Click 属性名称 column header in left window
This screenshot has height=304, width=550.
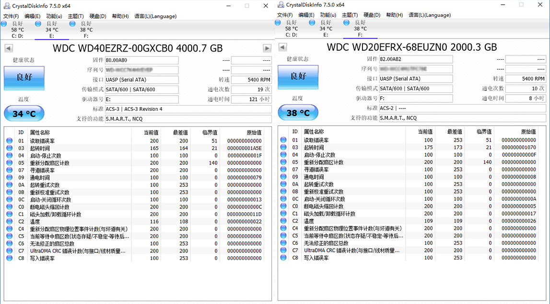pos(40,132)
